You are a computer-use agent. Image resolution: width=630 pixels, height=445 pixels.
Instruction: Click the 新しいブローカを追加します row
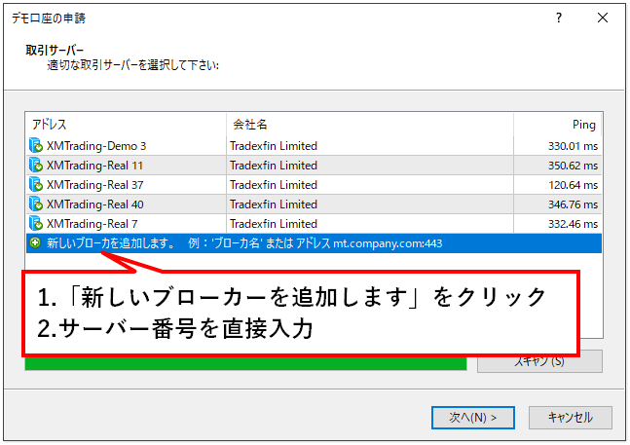point(314,243)
